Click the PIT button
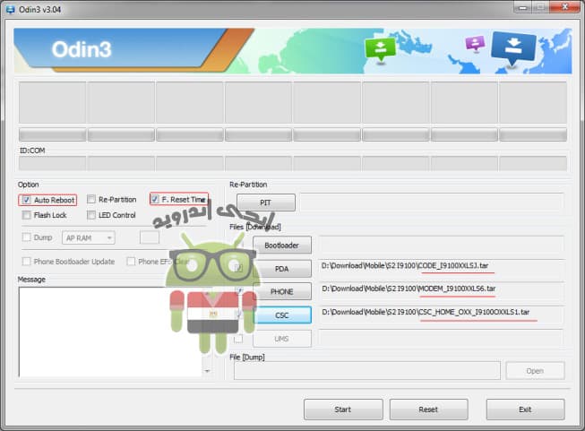 (x=266, y=203)
